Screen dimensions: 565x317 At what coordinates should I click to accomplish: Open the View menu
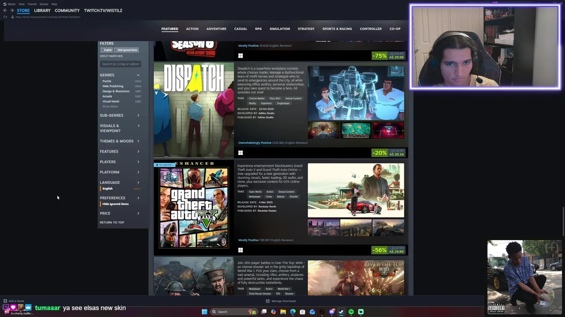point(21,4)
